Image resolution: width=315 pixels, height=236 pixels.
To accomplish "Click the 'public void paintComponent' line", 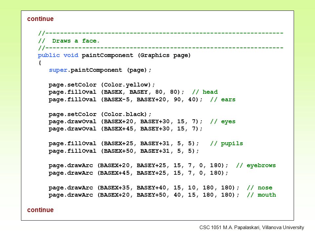I will coord(114,55).
